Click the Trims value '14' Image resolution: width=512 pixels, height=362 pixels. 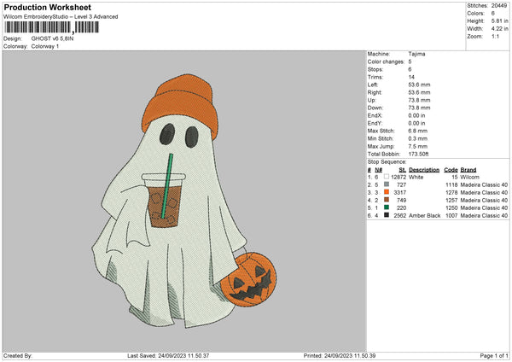(411, 77)
